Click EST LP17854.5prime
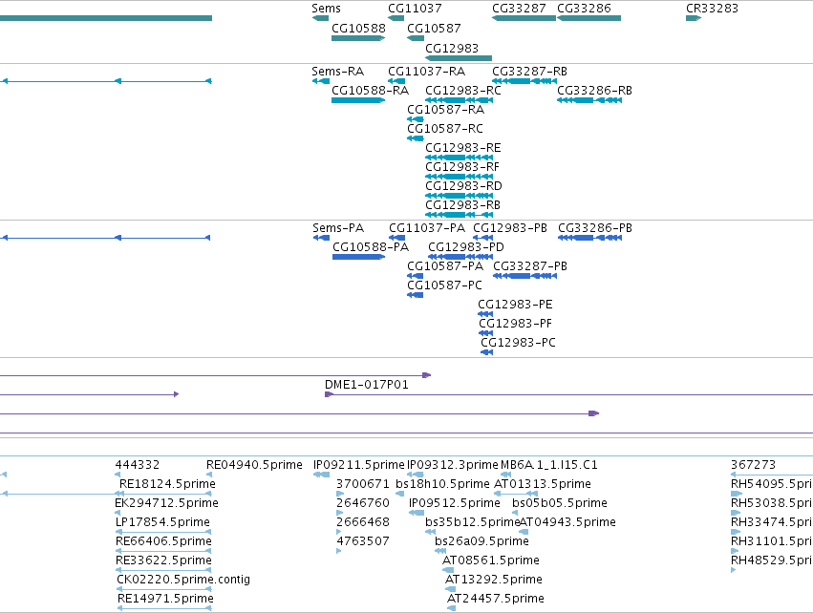 point(163,532)
